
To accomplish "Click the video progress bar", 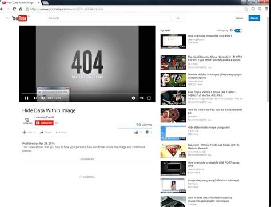I will [87, 94].
